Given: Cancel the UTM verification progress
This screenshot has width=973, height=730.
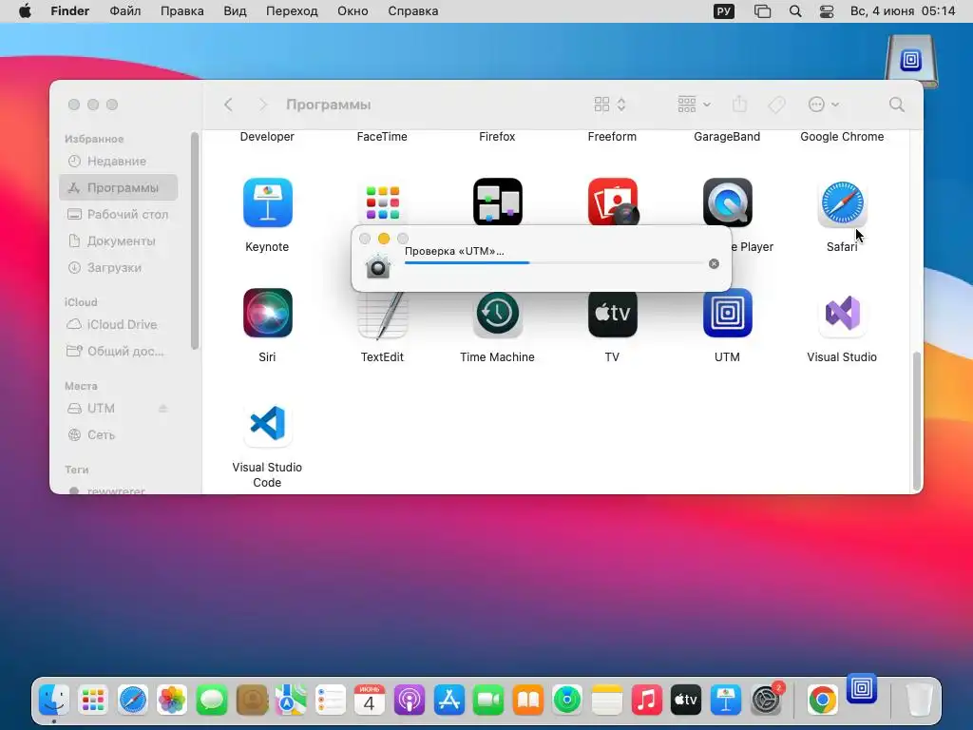Looking at the screenshot, I should (714, 264).
